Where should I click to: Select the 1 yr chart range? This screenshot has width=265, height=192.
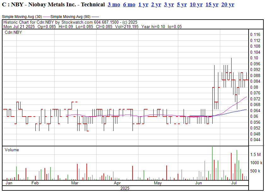(143, 4)
